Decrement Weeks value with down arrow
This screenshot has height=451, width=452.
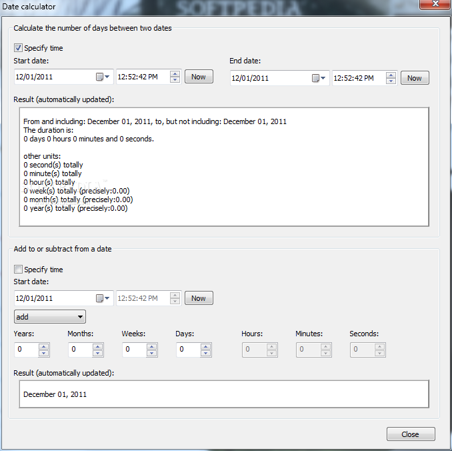pos(151,353)
